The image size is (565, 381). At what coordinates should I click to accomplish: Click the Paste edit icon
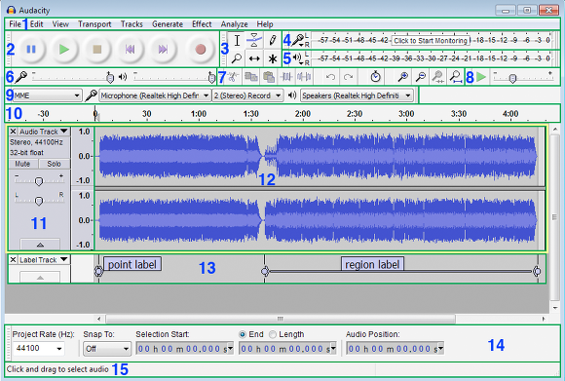tap(269, 76)
